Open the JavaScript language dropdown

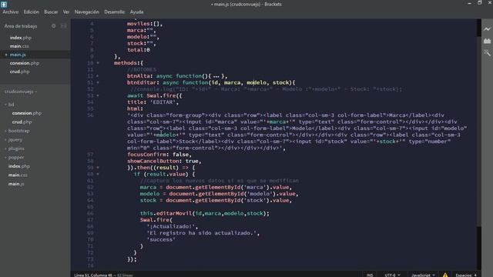coord(423,275)
